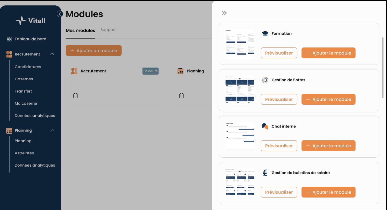Click the Formation graduation cap icon
387x210 pixels.
tap(265, 34)
